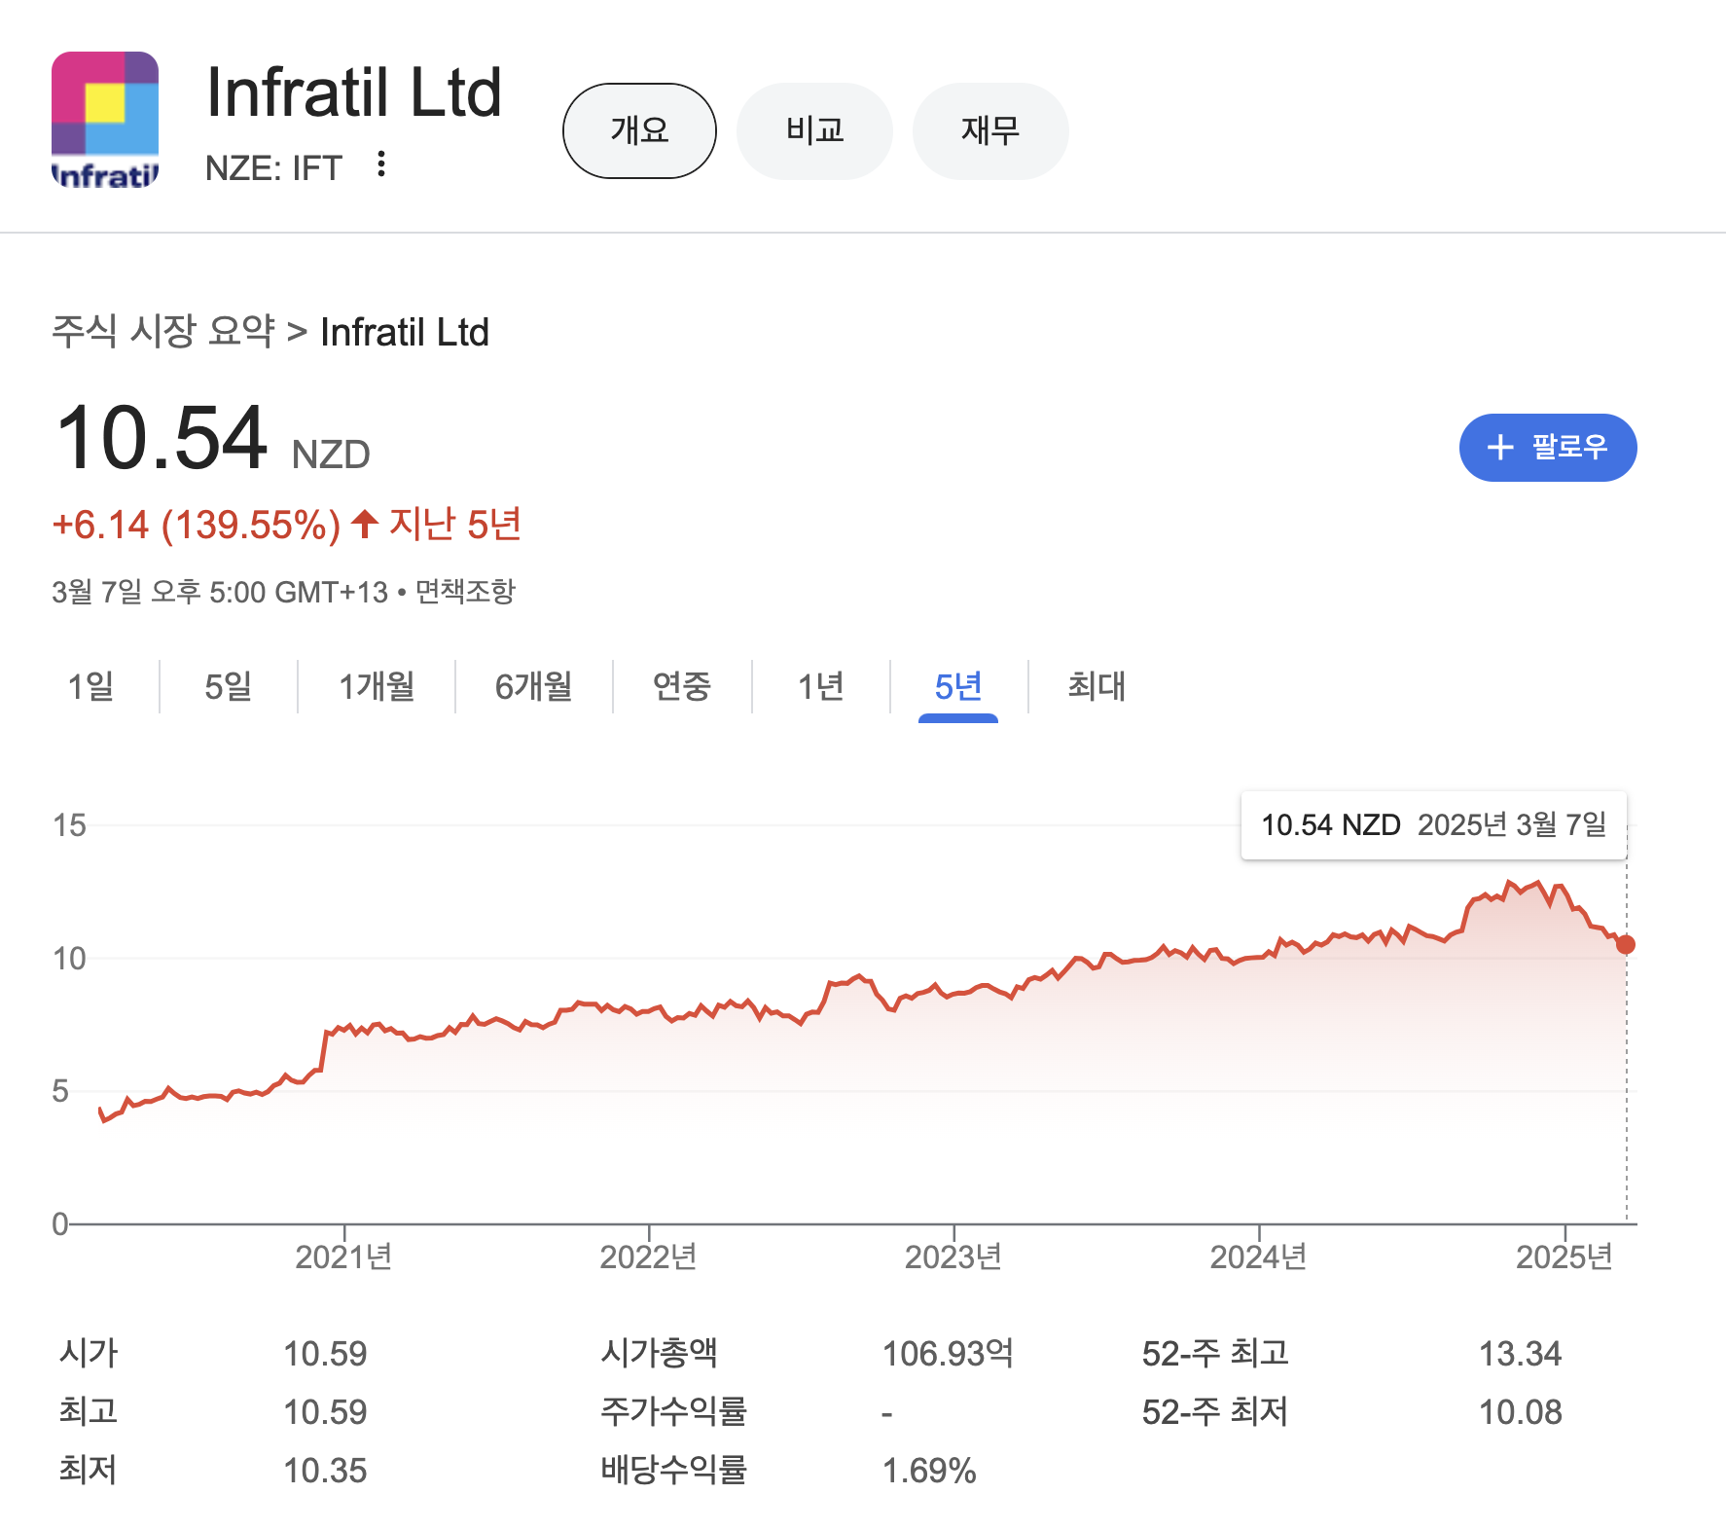Open the three-dot more options menu
Viewport: 1726px width, 1530px height.
tap(381, 164)
